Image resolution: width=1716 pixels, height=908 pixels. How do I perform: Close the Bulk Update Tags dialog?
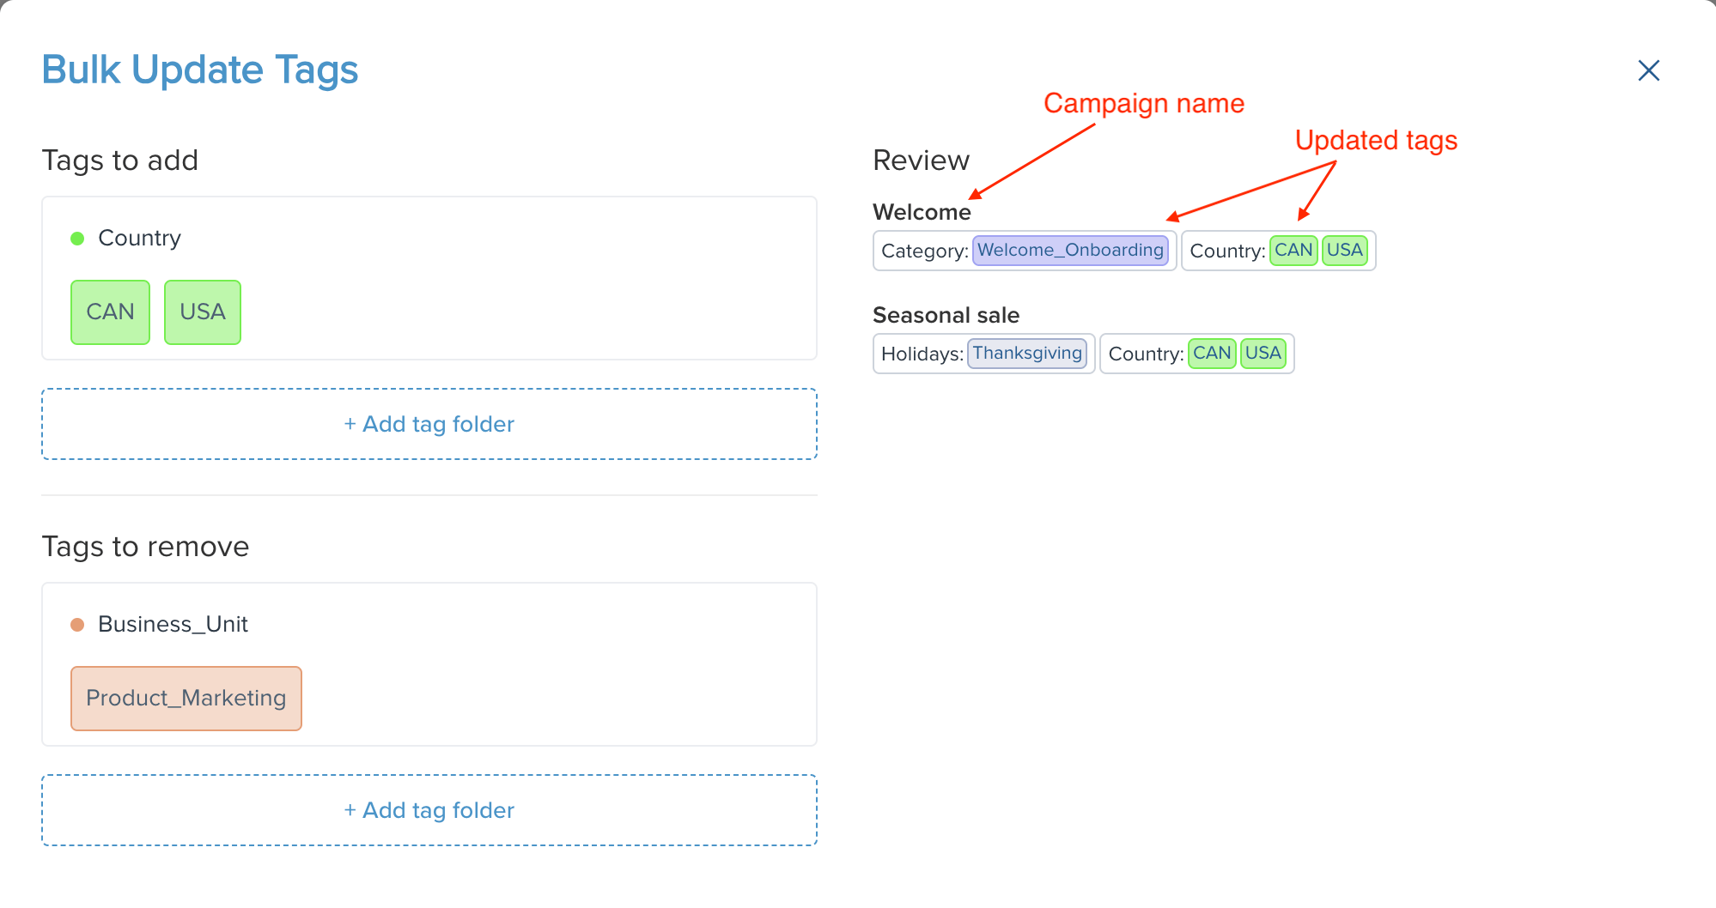(x=1648, y=70)
